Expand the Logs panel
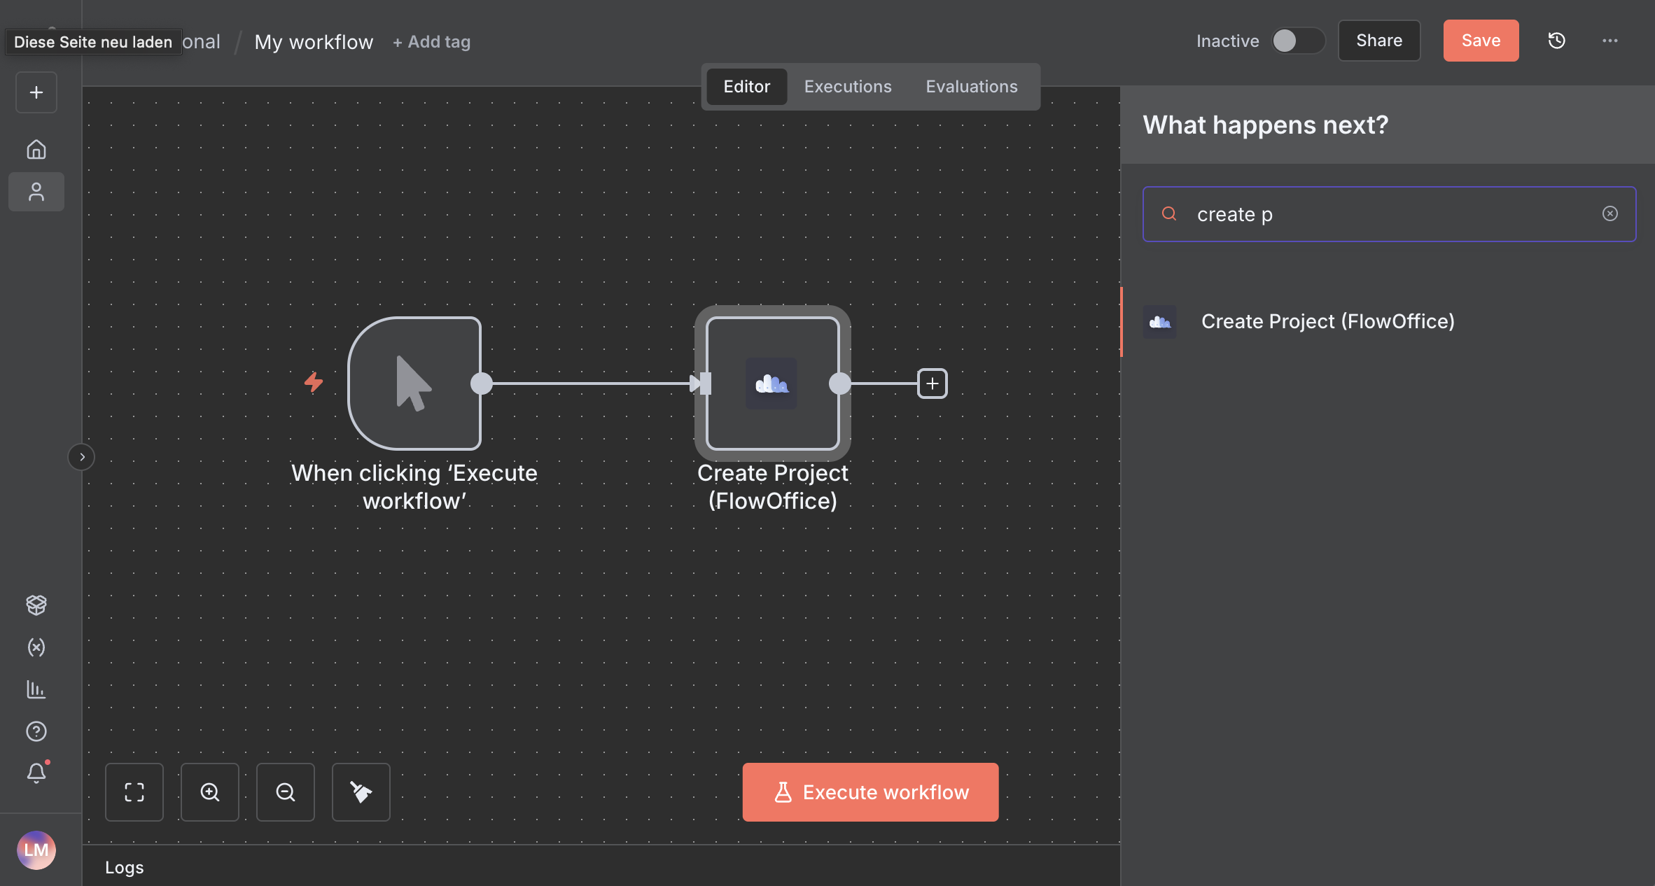Viewport: 1655px width, 886px height. (x=125, y=868)
